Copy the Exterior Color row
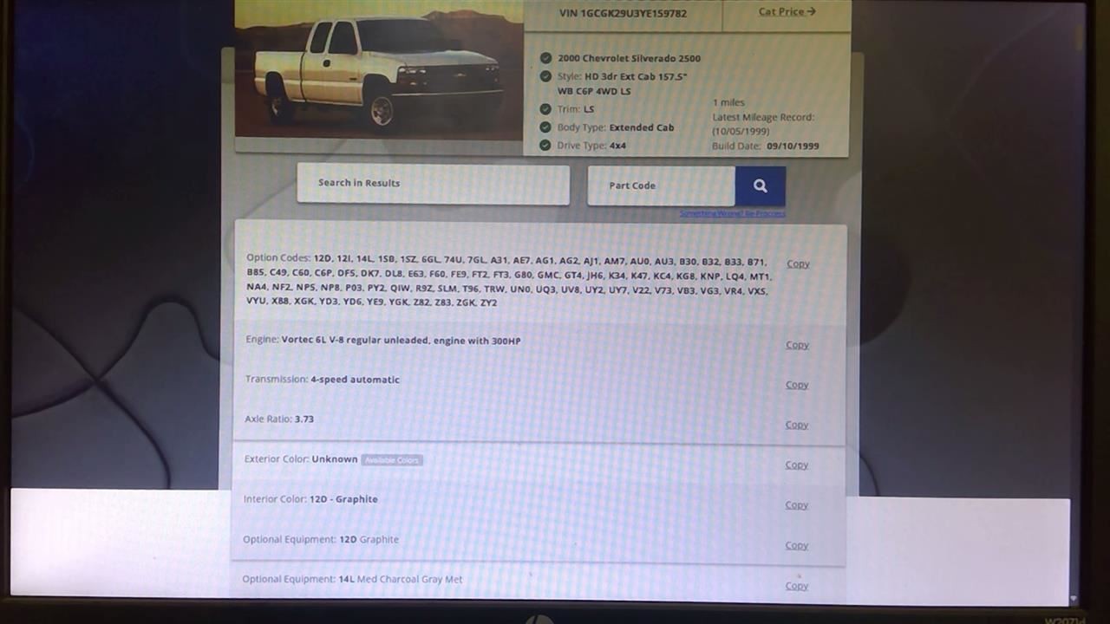This screenshot has height=624, width=1110. click(x=797, y=465)
